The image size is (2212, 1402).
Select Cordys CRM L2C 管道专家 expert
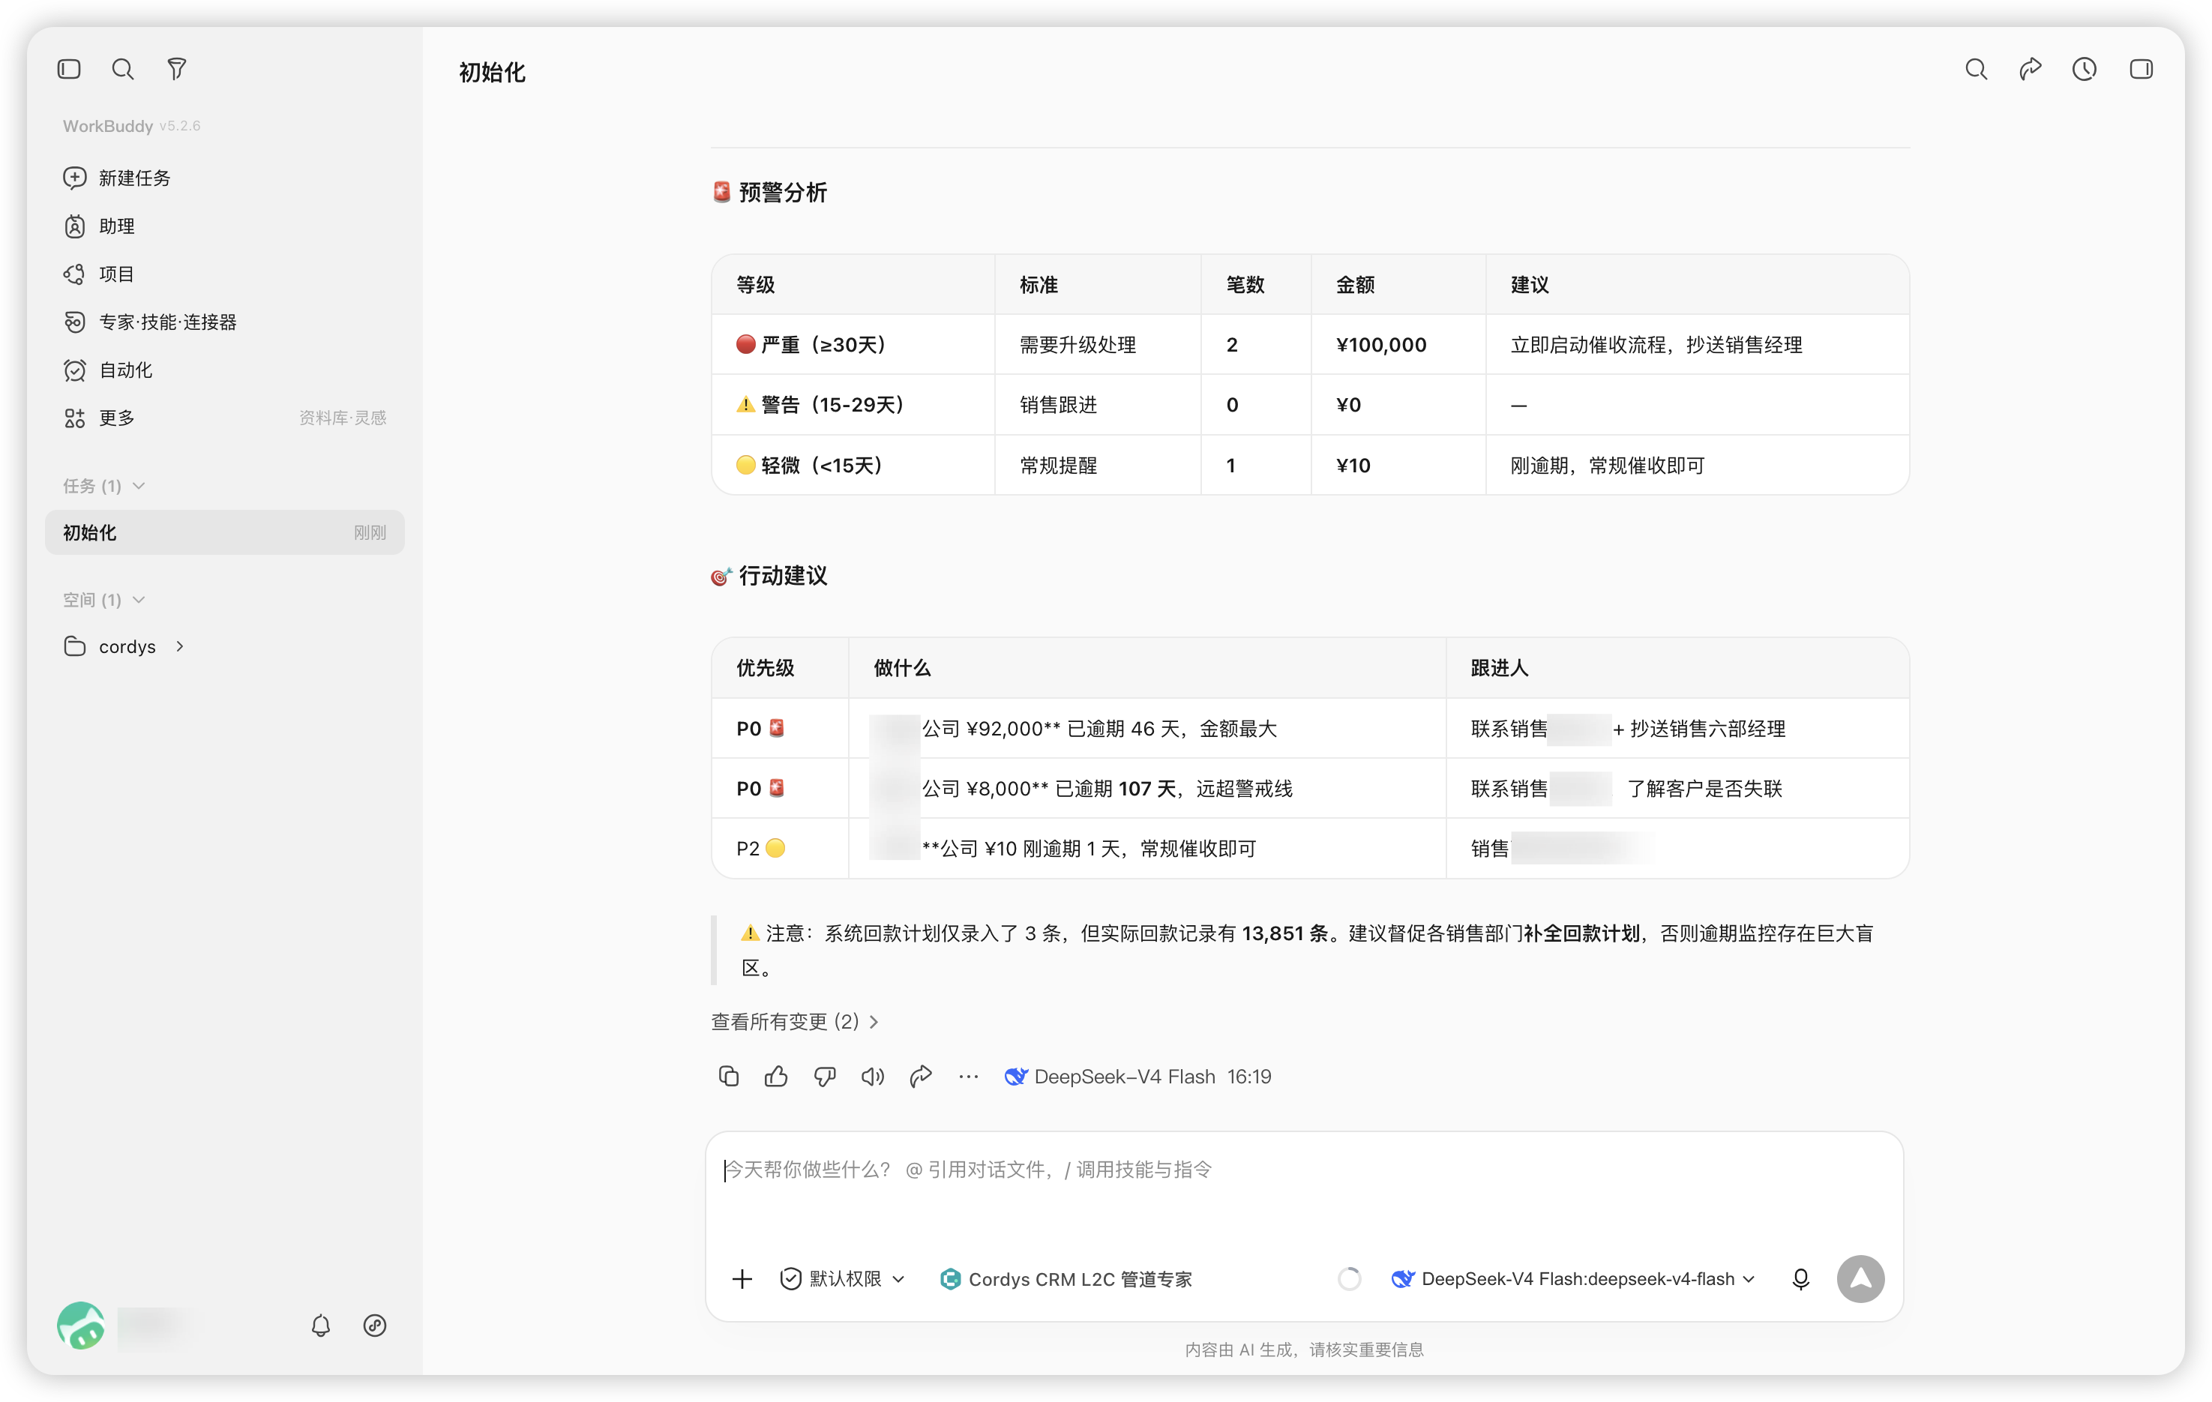[x=1066, y=1278]
